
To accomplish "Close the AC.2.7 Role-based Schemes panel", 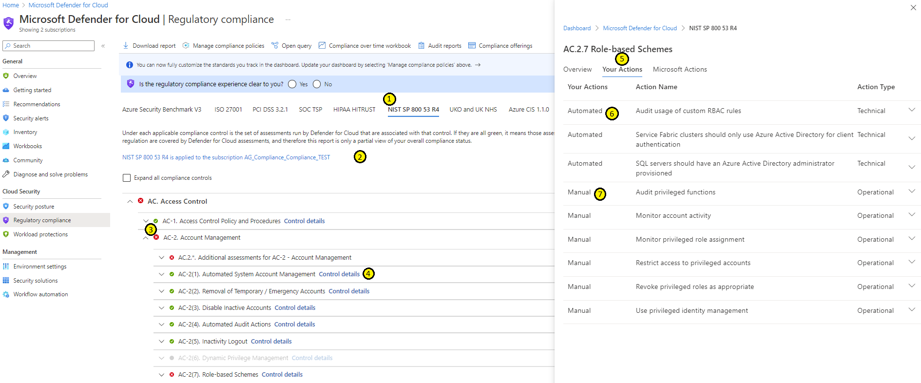I will point(913,7).
